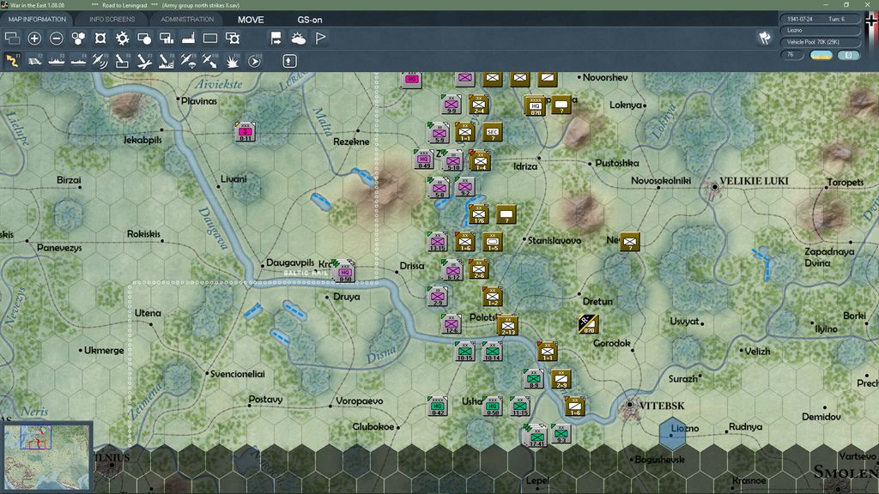Select the F9 air transport mode

pyautogui.click(x=188, y=61)
